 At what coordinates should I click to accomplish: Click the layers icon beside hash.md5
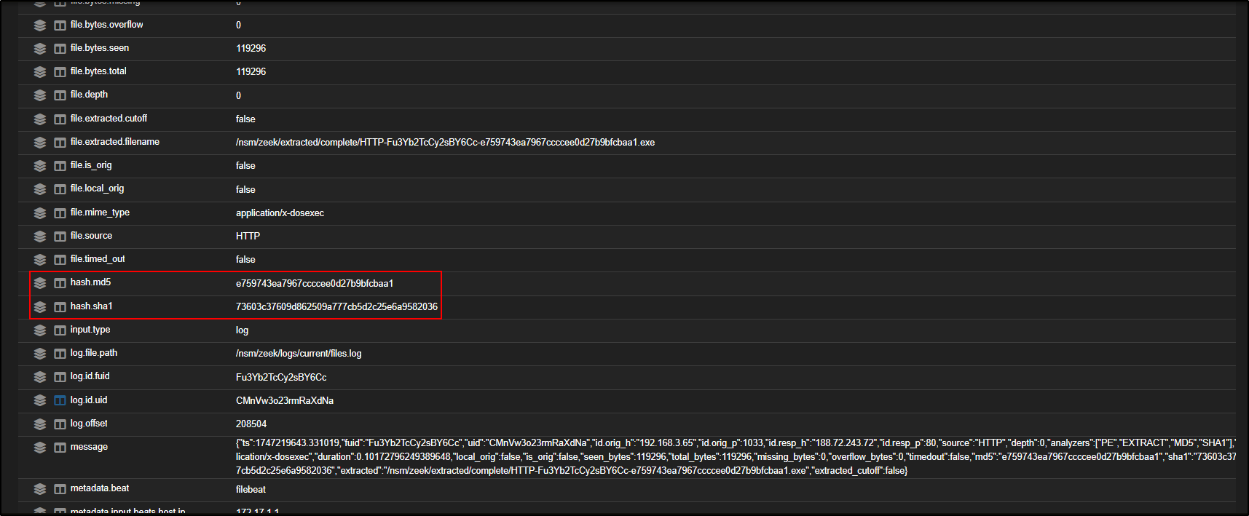[40, 283]
